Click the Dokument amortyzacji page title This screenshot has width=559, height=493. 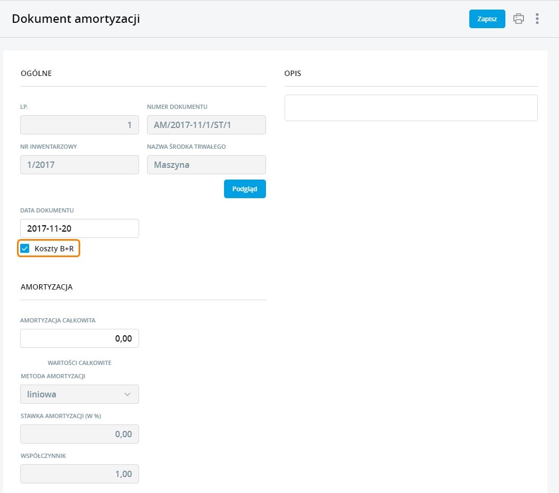[x=76, y=19]
